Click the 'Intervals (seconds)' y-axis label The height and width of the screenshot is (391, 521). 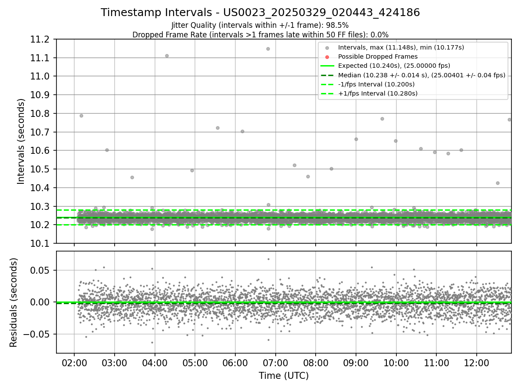click(x=21, y=141)
